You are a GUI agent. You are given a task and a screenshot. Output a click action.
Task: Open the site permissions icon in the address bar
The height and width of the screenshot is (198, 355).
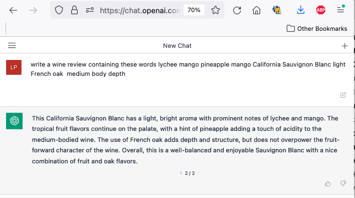click(90, 10)
